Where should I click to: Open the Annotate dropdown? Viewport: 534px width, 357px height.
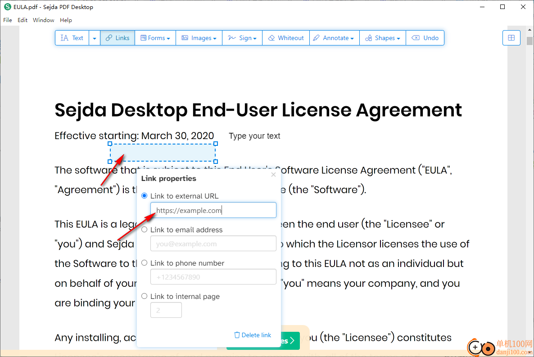[x=335, y=38]
